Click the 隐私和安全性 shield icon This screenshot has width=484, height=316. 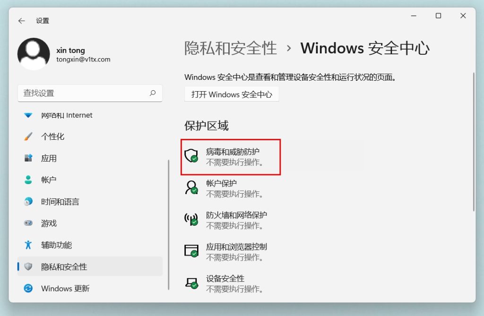[x=28, y=266]
